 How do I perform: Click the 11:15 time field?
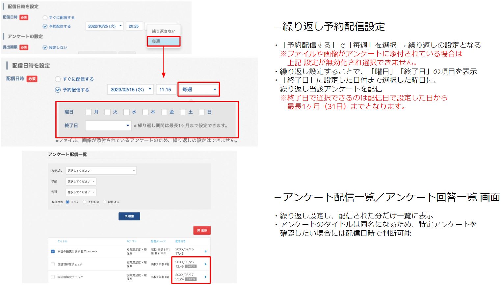coord(166,90)
